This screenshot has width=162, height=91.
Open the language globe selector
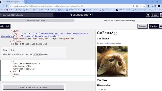[148, 15]
